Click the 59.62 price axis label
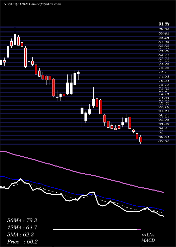 tap(164, 141)
